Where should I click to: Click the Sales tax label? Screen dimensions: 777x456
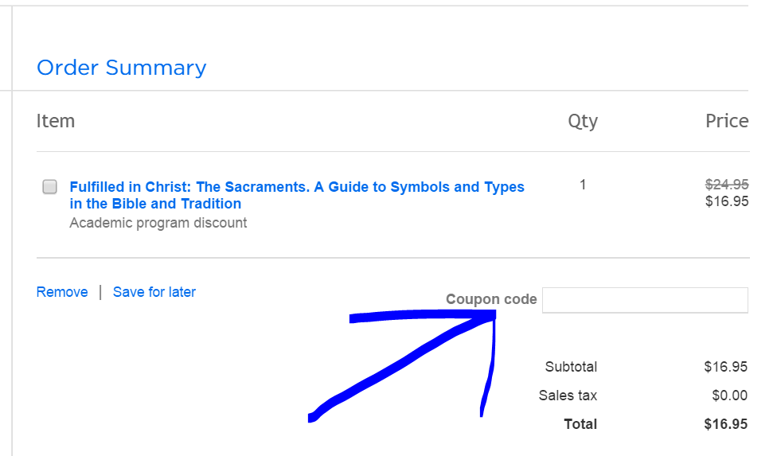(x=568, y=396)
